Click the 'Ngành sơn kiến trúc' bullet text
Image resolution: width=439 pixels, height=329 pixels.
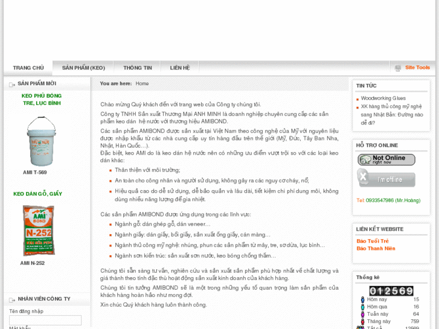click(195, 255)
